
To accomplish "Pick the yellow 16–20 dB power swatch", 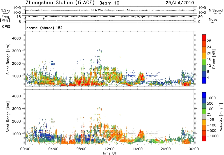I will [204, 56].
